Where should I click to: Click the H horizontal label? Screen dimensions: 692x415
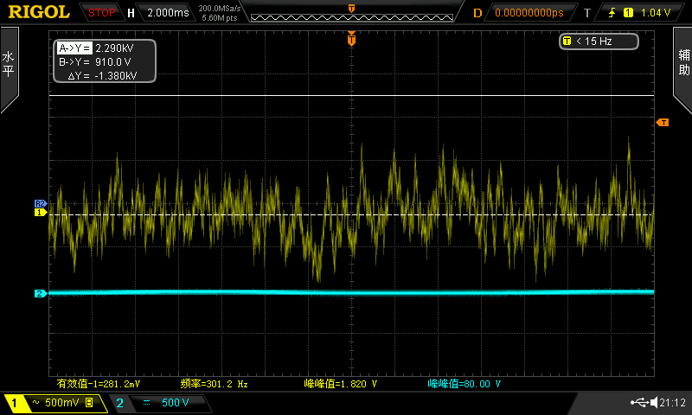[131, 13]
